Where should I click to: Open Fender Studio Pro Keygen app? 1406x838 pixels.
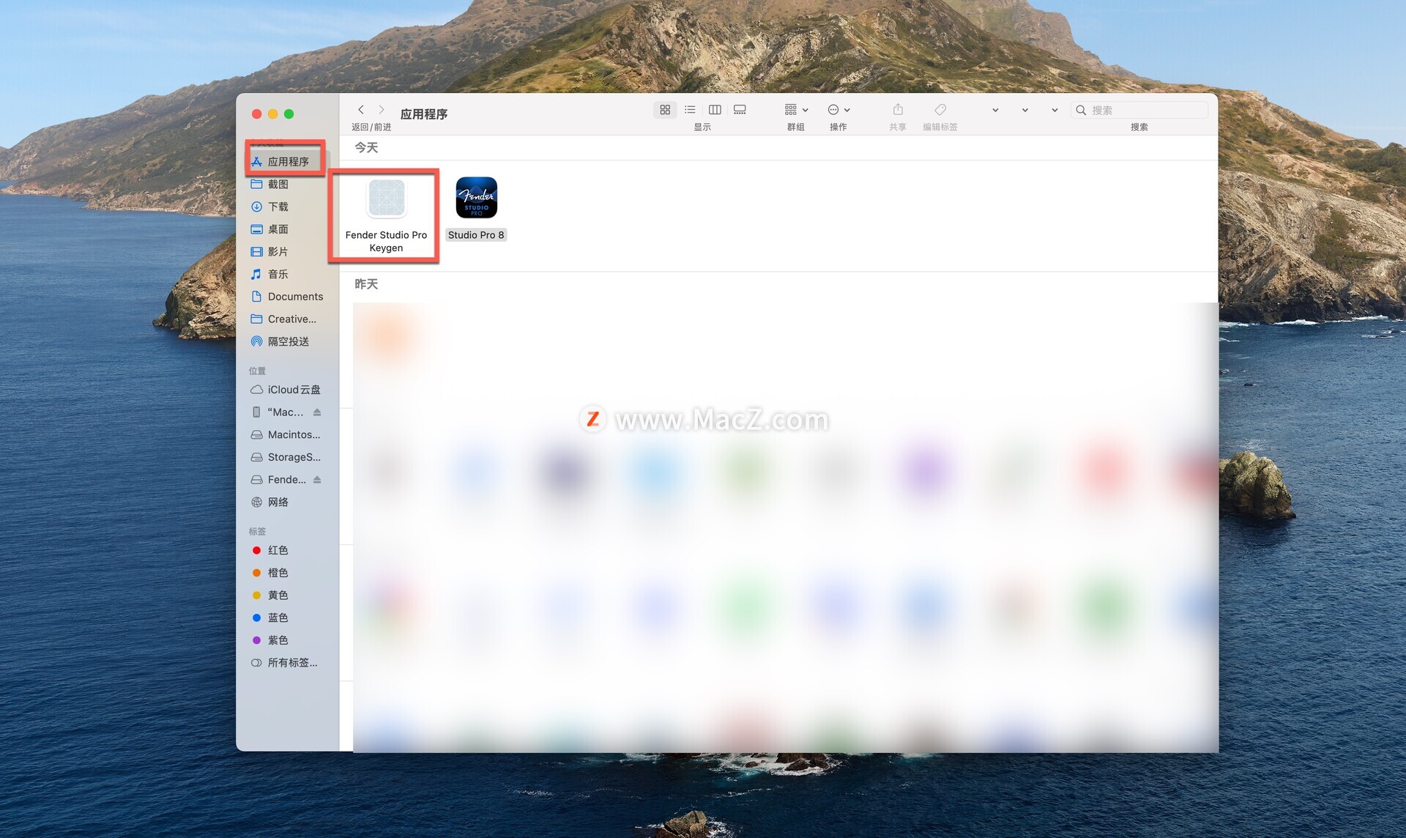386,199
